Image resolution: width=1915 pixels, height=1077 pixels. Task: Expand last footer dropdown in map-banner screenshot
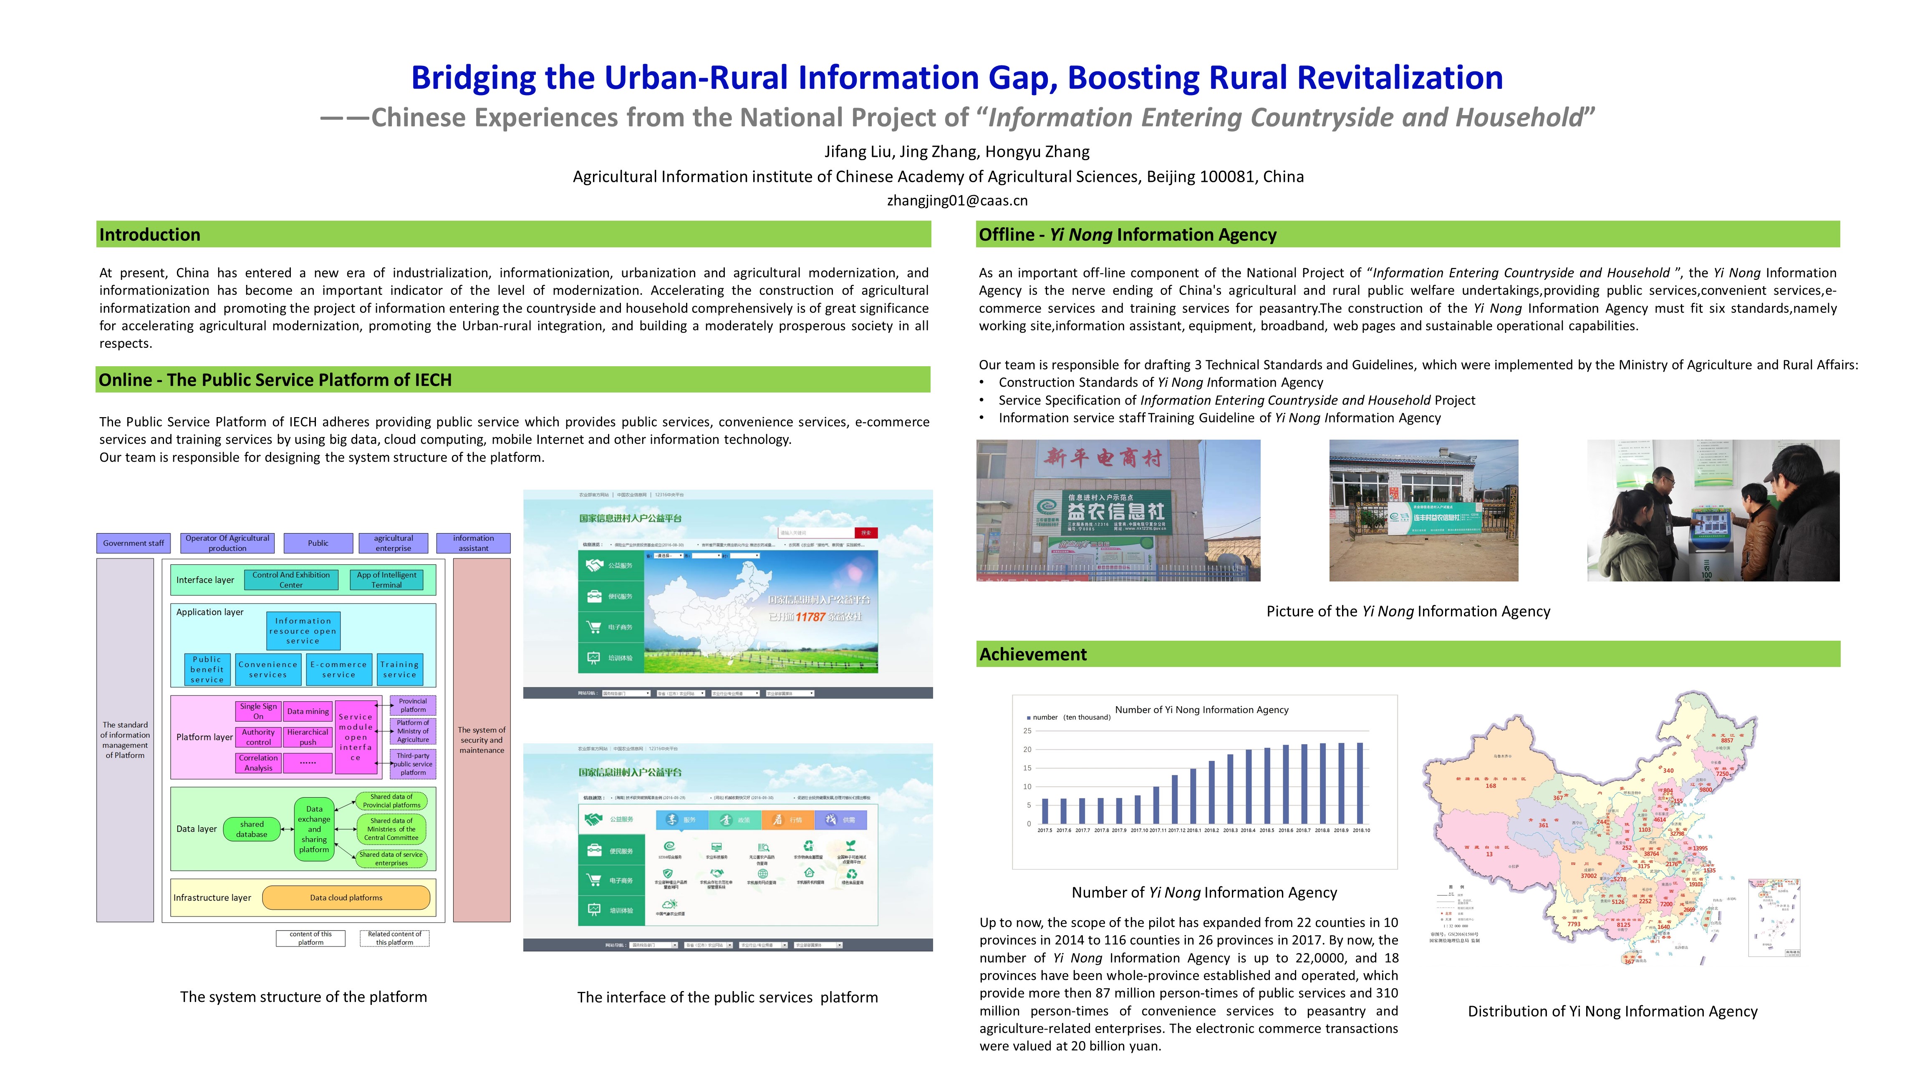(x=790, y=694)
